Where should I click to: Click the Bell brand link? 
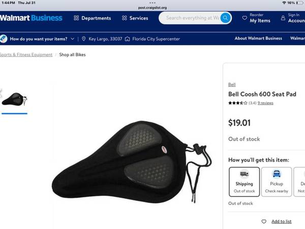232,84
